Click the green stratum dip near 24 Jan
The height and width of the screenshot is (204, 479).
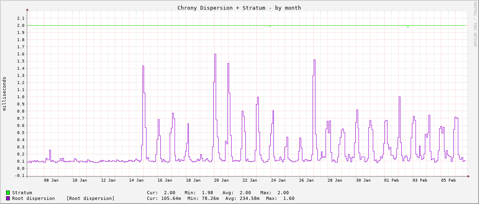tap(270, 26)
